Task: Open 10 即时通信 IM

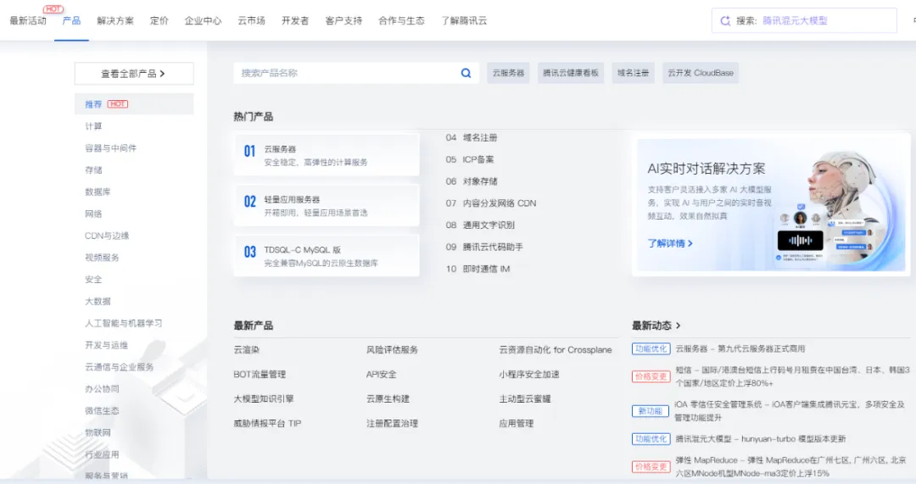Action: 478,270
